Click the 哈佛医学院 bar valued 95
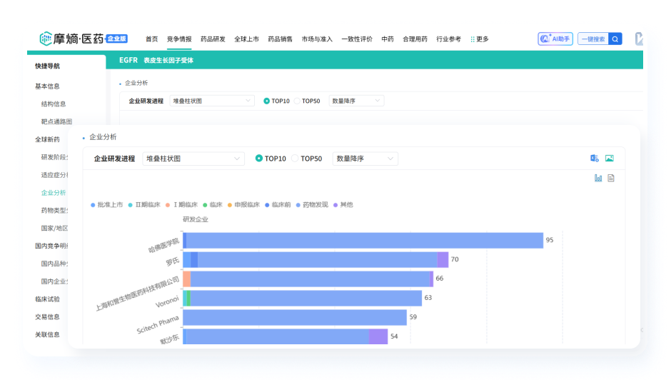Image resolution: width=671 pixels, height=380 pixels. (x=363, y=240)
